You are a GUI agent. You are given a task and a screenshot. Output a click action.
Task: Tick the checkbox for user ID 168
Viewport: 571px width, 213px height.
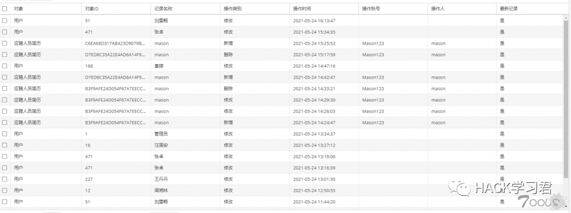click(4, 66)
